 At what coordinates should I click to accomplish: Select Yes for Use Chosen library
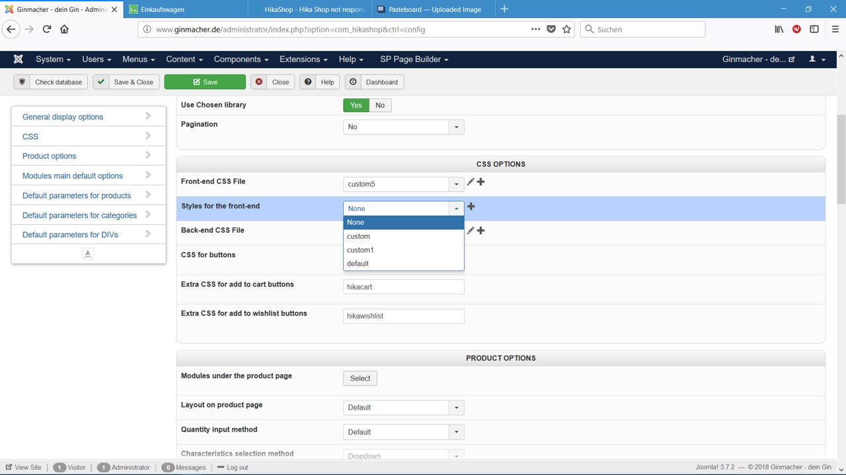click(356, 106)
